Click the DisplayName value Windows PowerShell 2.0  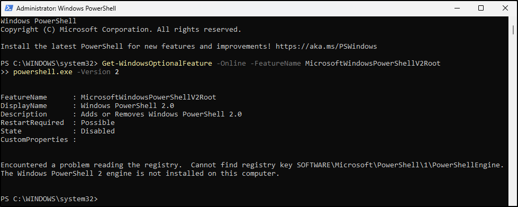click(x=128, y=106)
